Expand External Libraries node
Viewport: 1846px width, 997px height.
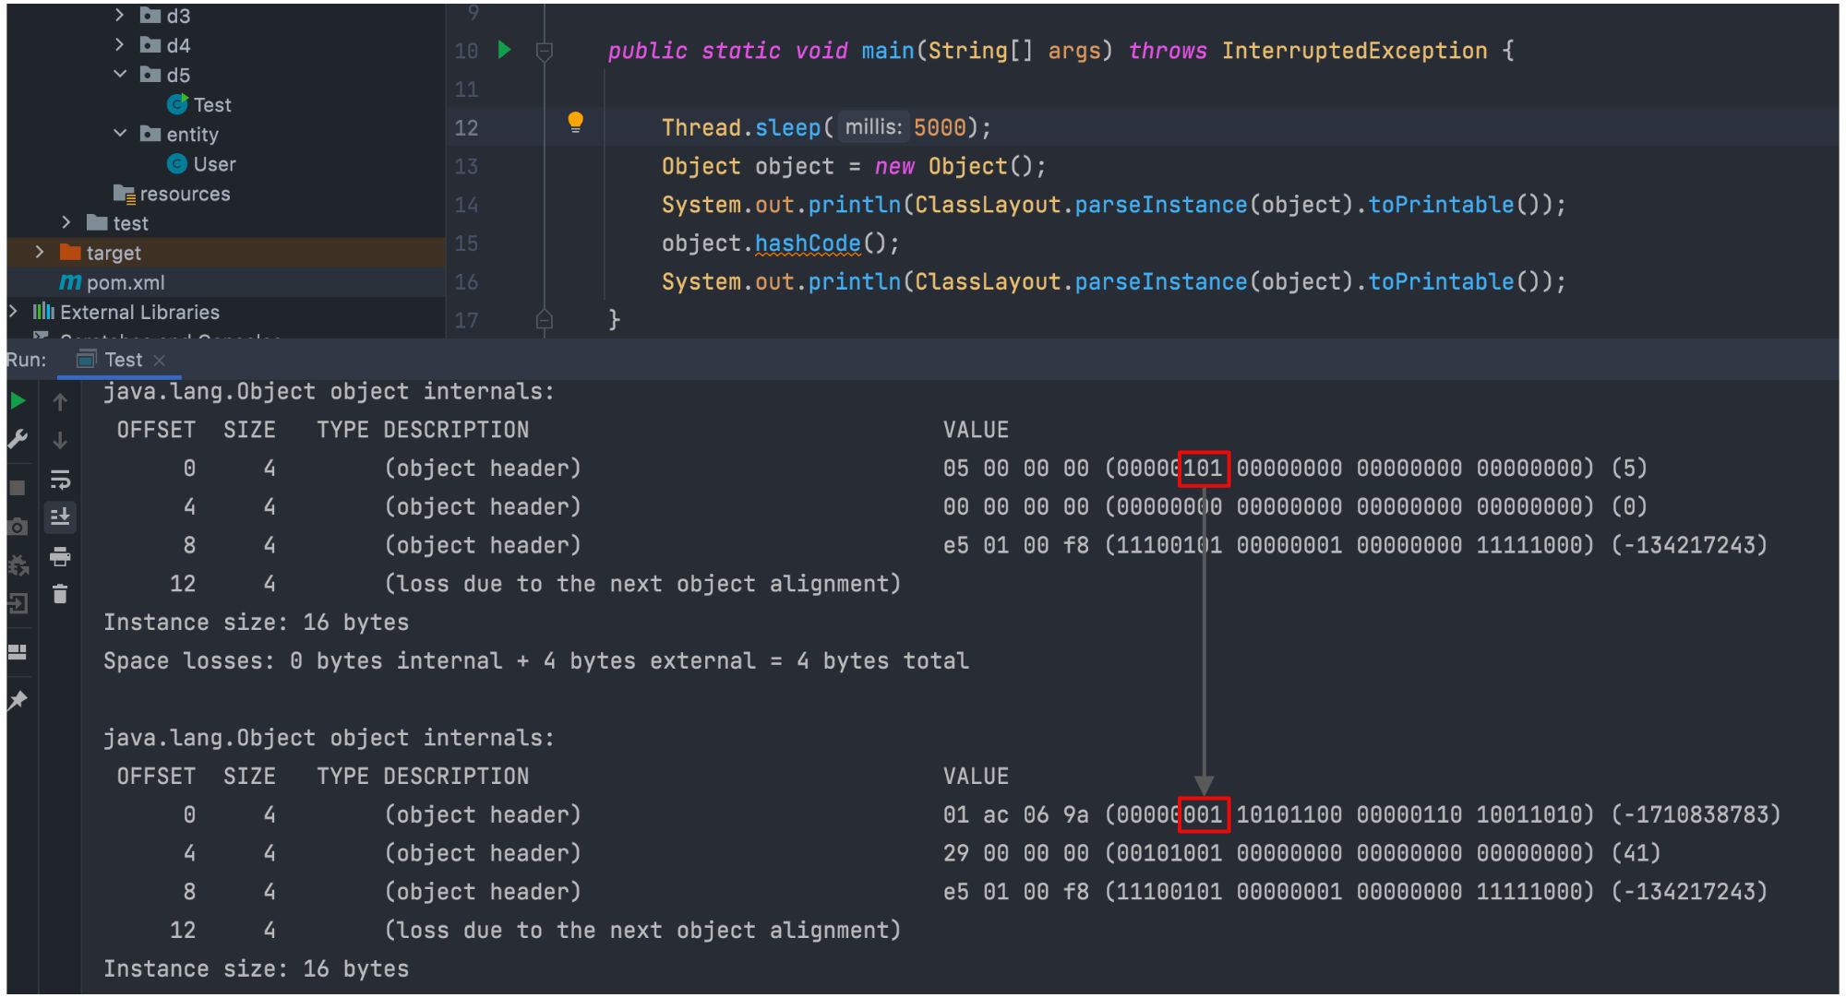point(13,312)
